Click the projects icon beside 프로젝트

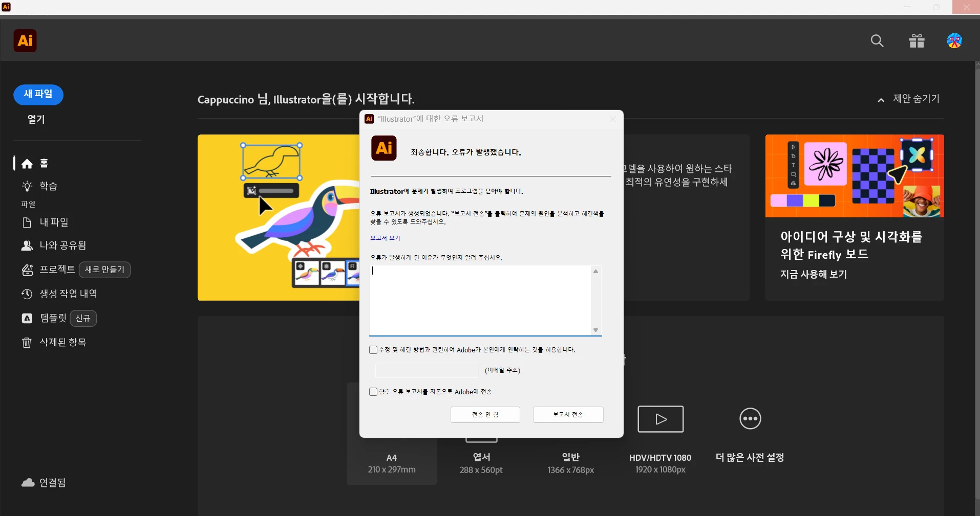pyautogui.click(x=27, y=270)
